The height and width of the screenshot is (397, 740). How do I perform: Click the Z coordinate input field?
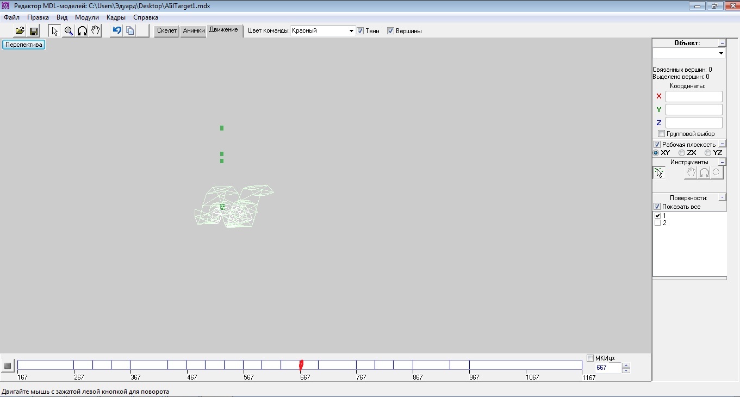click(x=694, y=122)
